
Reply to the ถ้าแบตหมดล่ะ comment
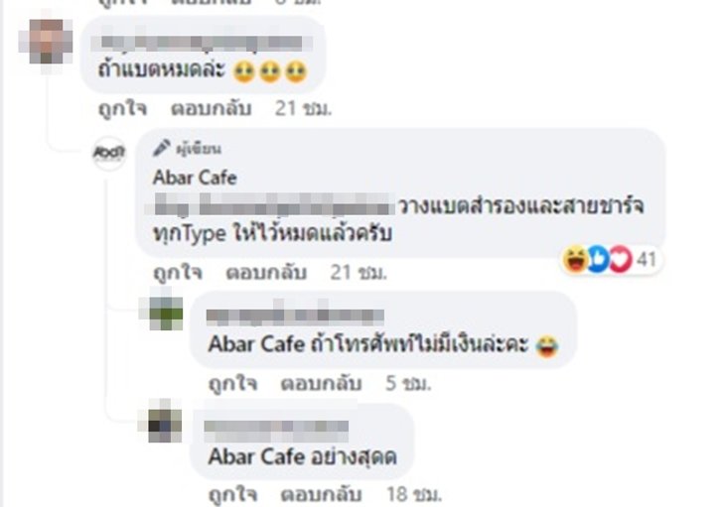212,109
